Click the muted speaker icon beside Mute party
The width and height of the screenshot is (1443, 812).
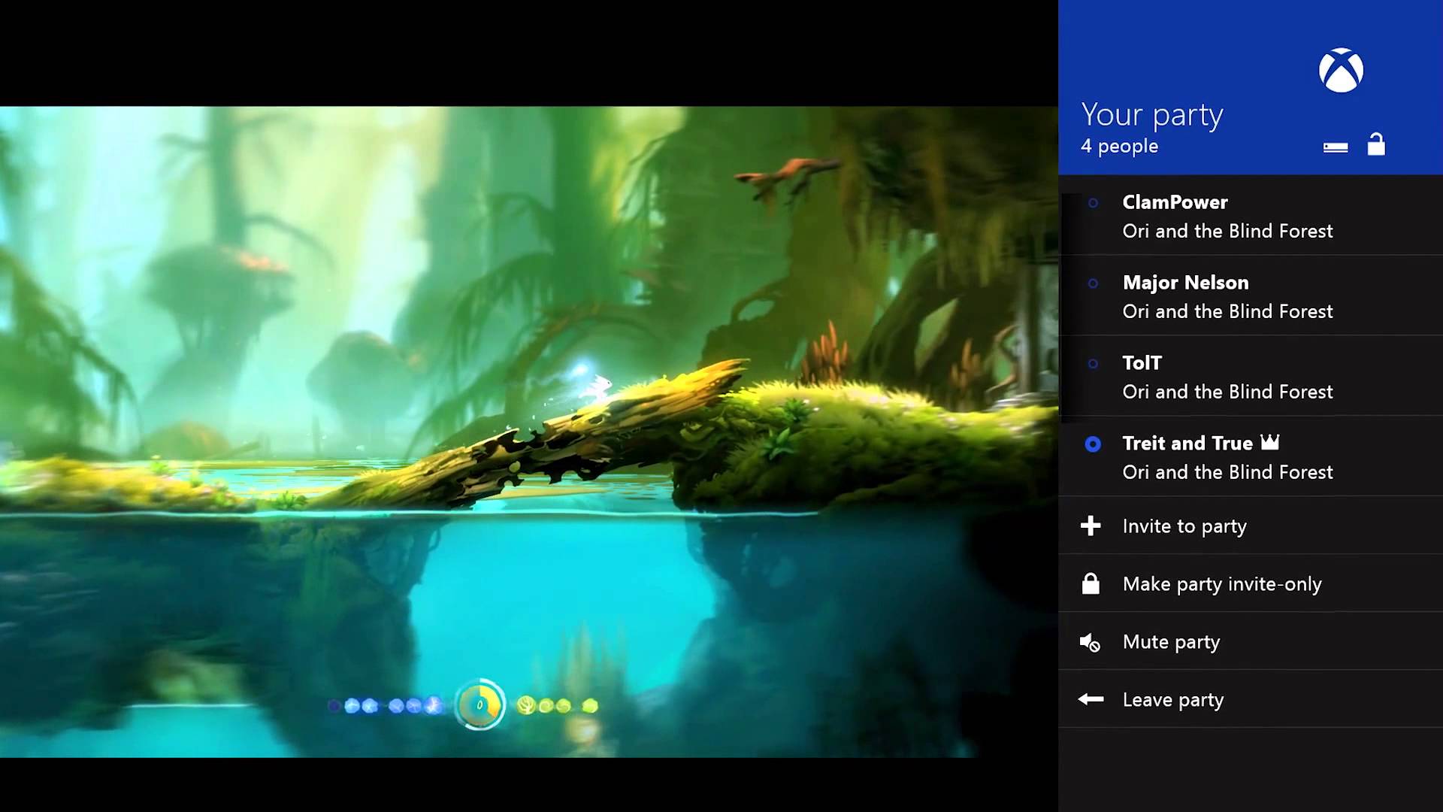(1090, 642)
